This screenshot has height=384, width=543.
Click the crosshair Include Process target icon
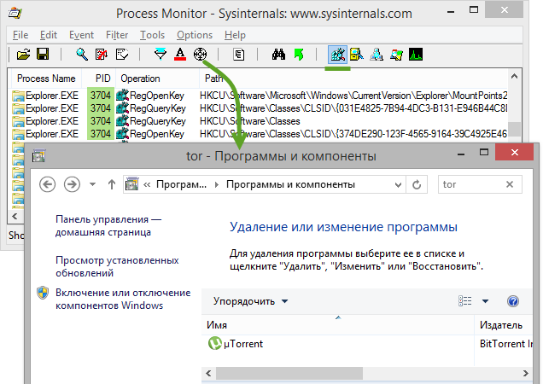[200, 55]
